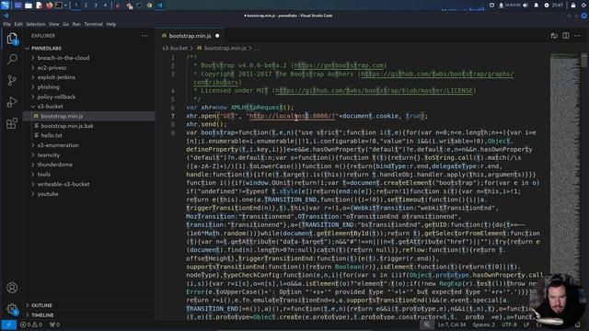
Task: Open hello.txt in the explorer
Action: pyautogui.click(x=52, y=135)
